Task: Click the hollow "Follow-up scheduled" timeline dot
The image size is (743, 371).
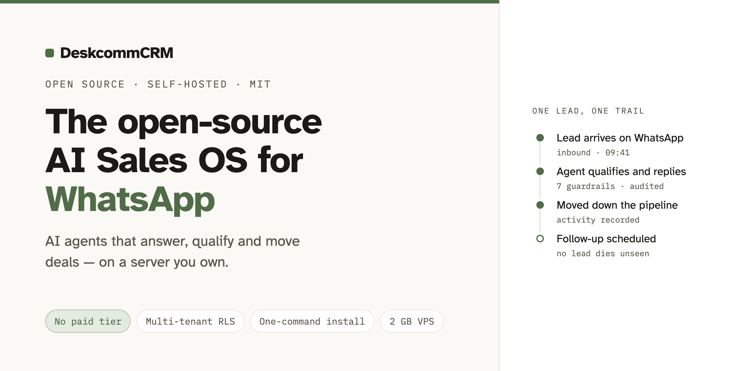Action: coord(540,239)
